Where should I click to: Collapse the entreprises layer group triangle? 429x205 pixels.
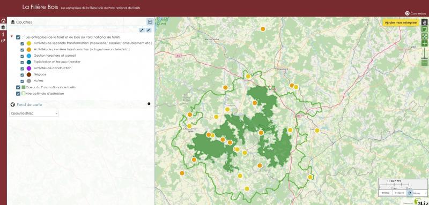pos(11,36)
